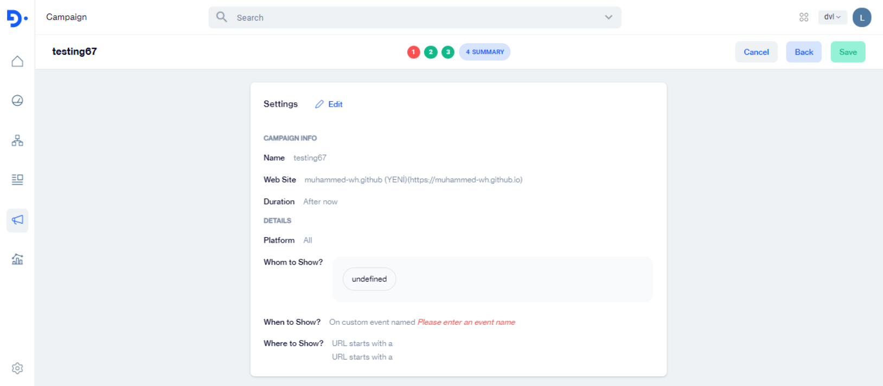Click the Back button
The width and height of the screenshot is (883, 386).
tap(804, 52)
